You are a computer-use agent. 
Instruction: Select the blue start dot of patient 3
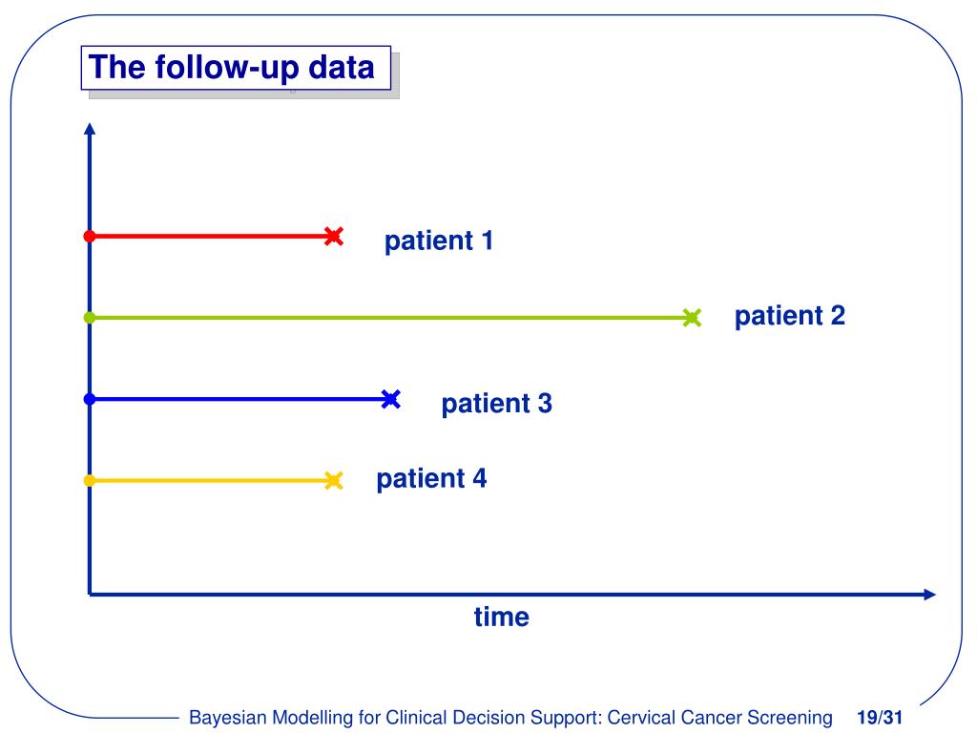coord(90,399)
